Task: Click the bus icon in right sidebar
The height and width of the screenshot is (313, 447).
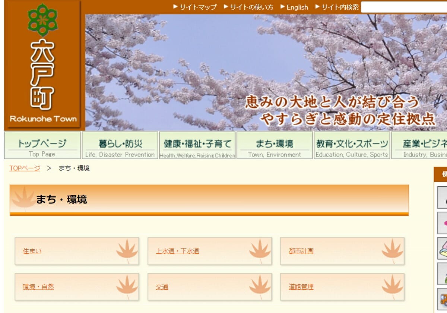Action: pos(443,299)
